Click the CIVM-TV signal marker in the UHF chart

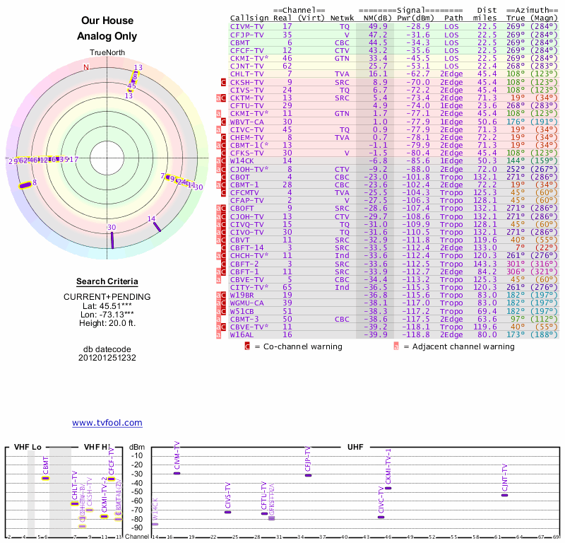tap(177, 473)
